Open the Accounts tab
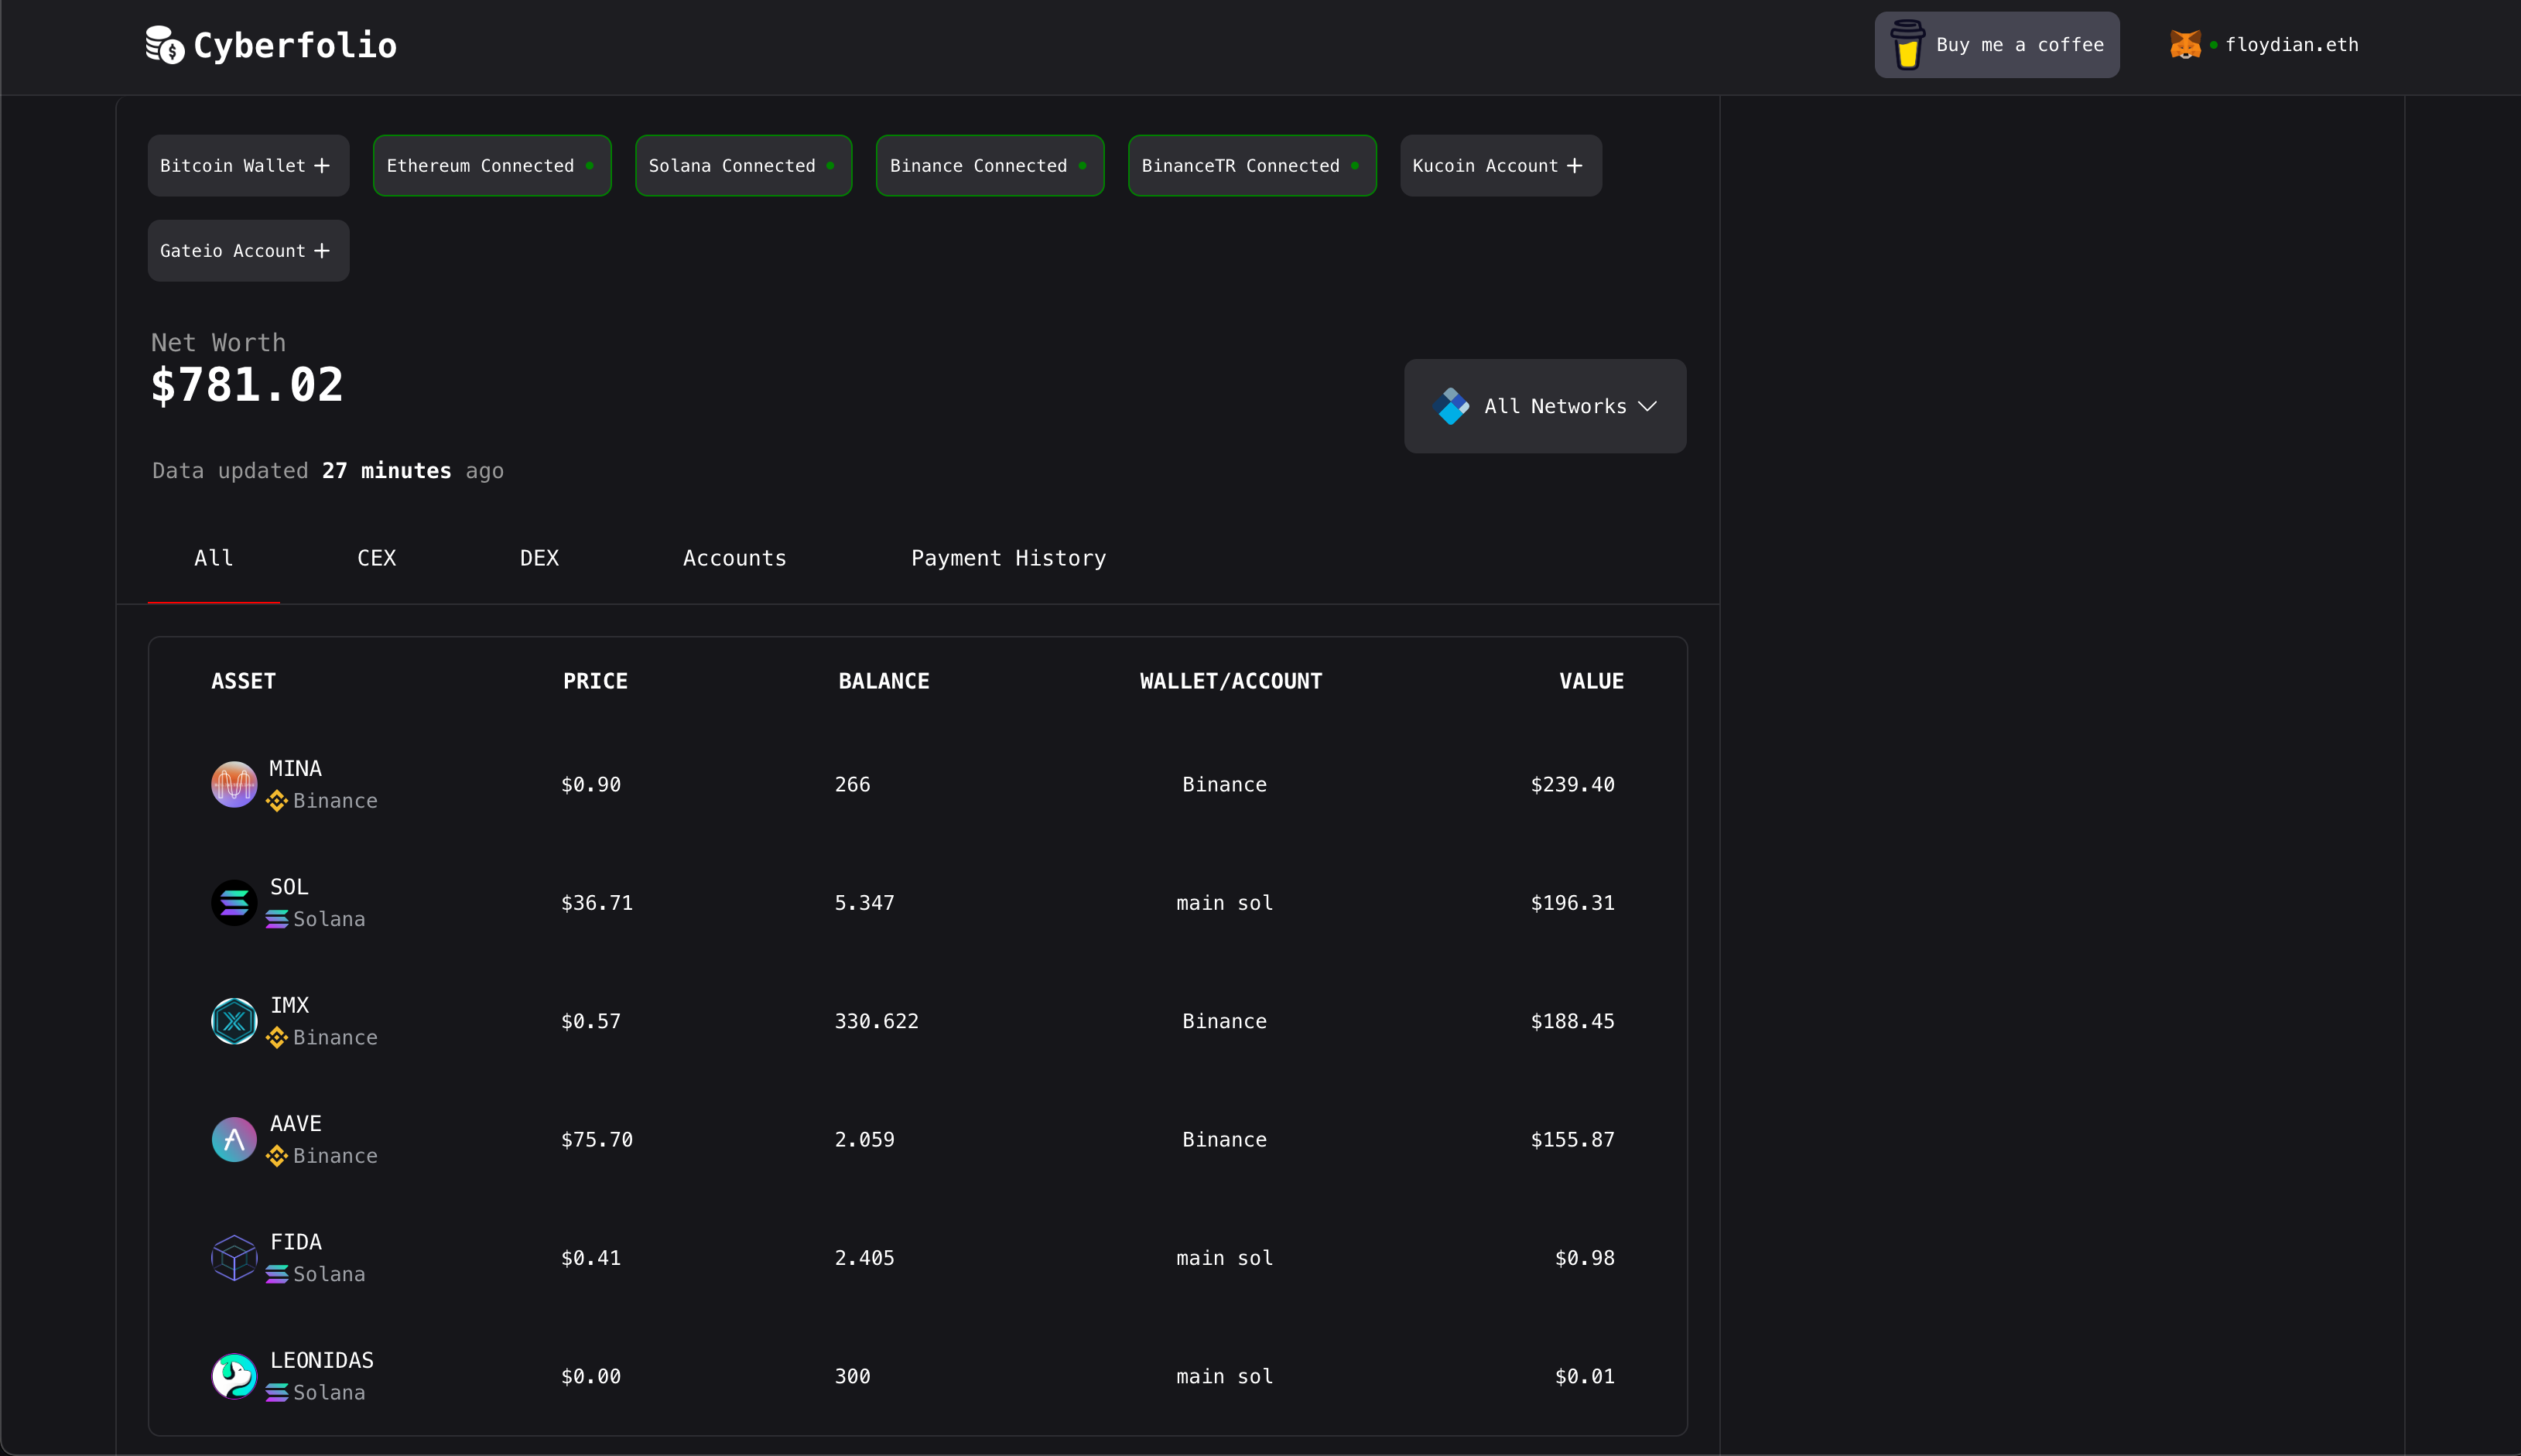Viewport: 2521px width, 1456px height. (x=735, y=558)
